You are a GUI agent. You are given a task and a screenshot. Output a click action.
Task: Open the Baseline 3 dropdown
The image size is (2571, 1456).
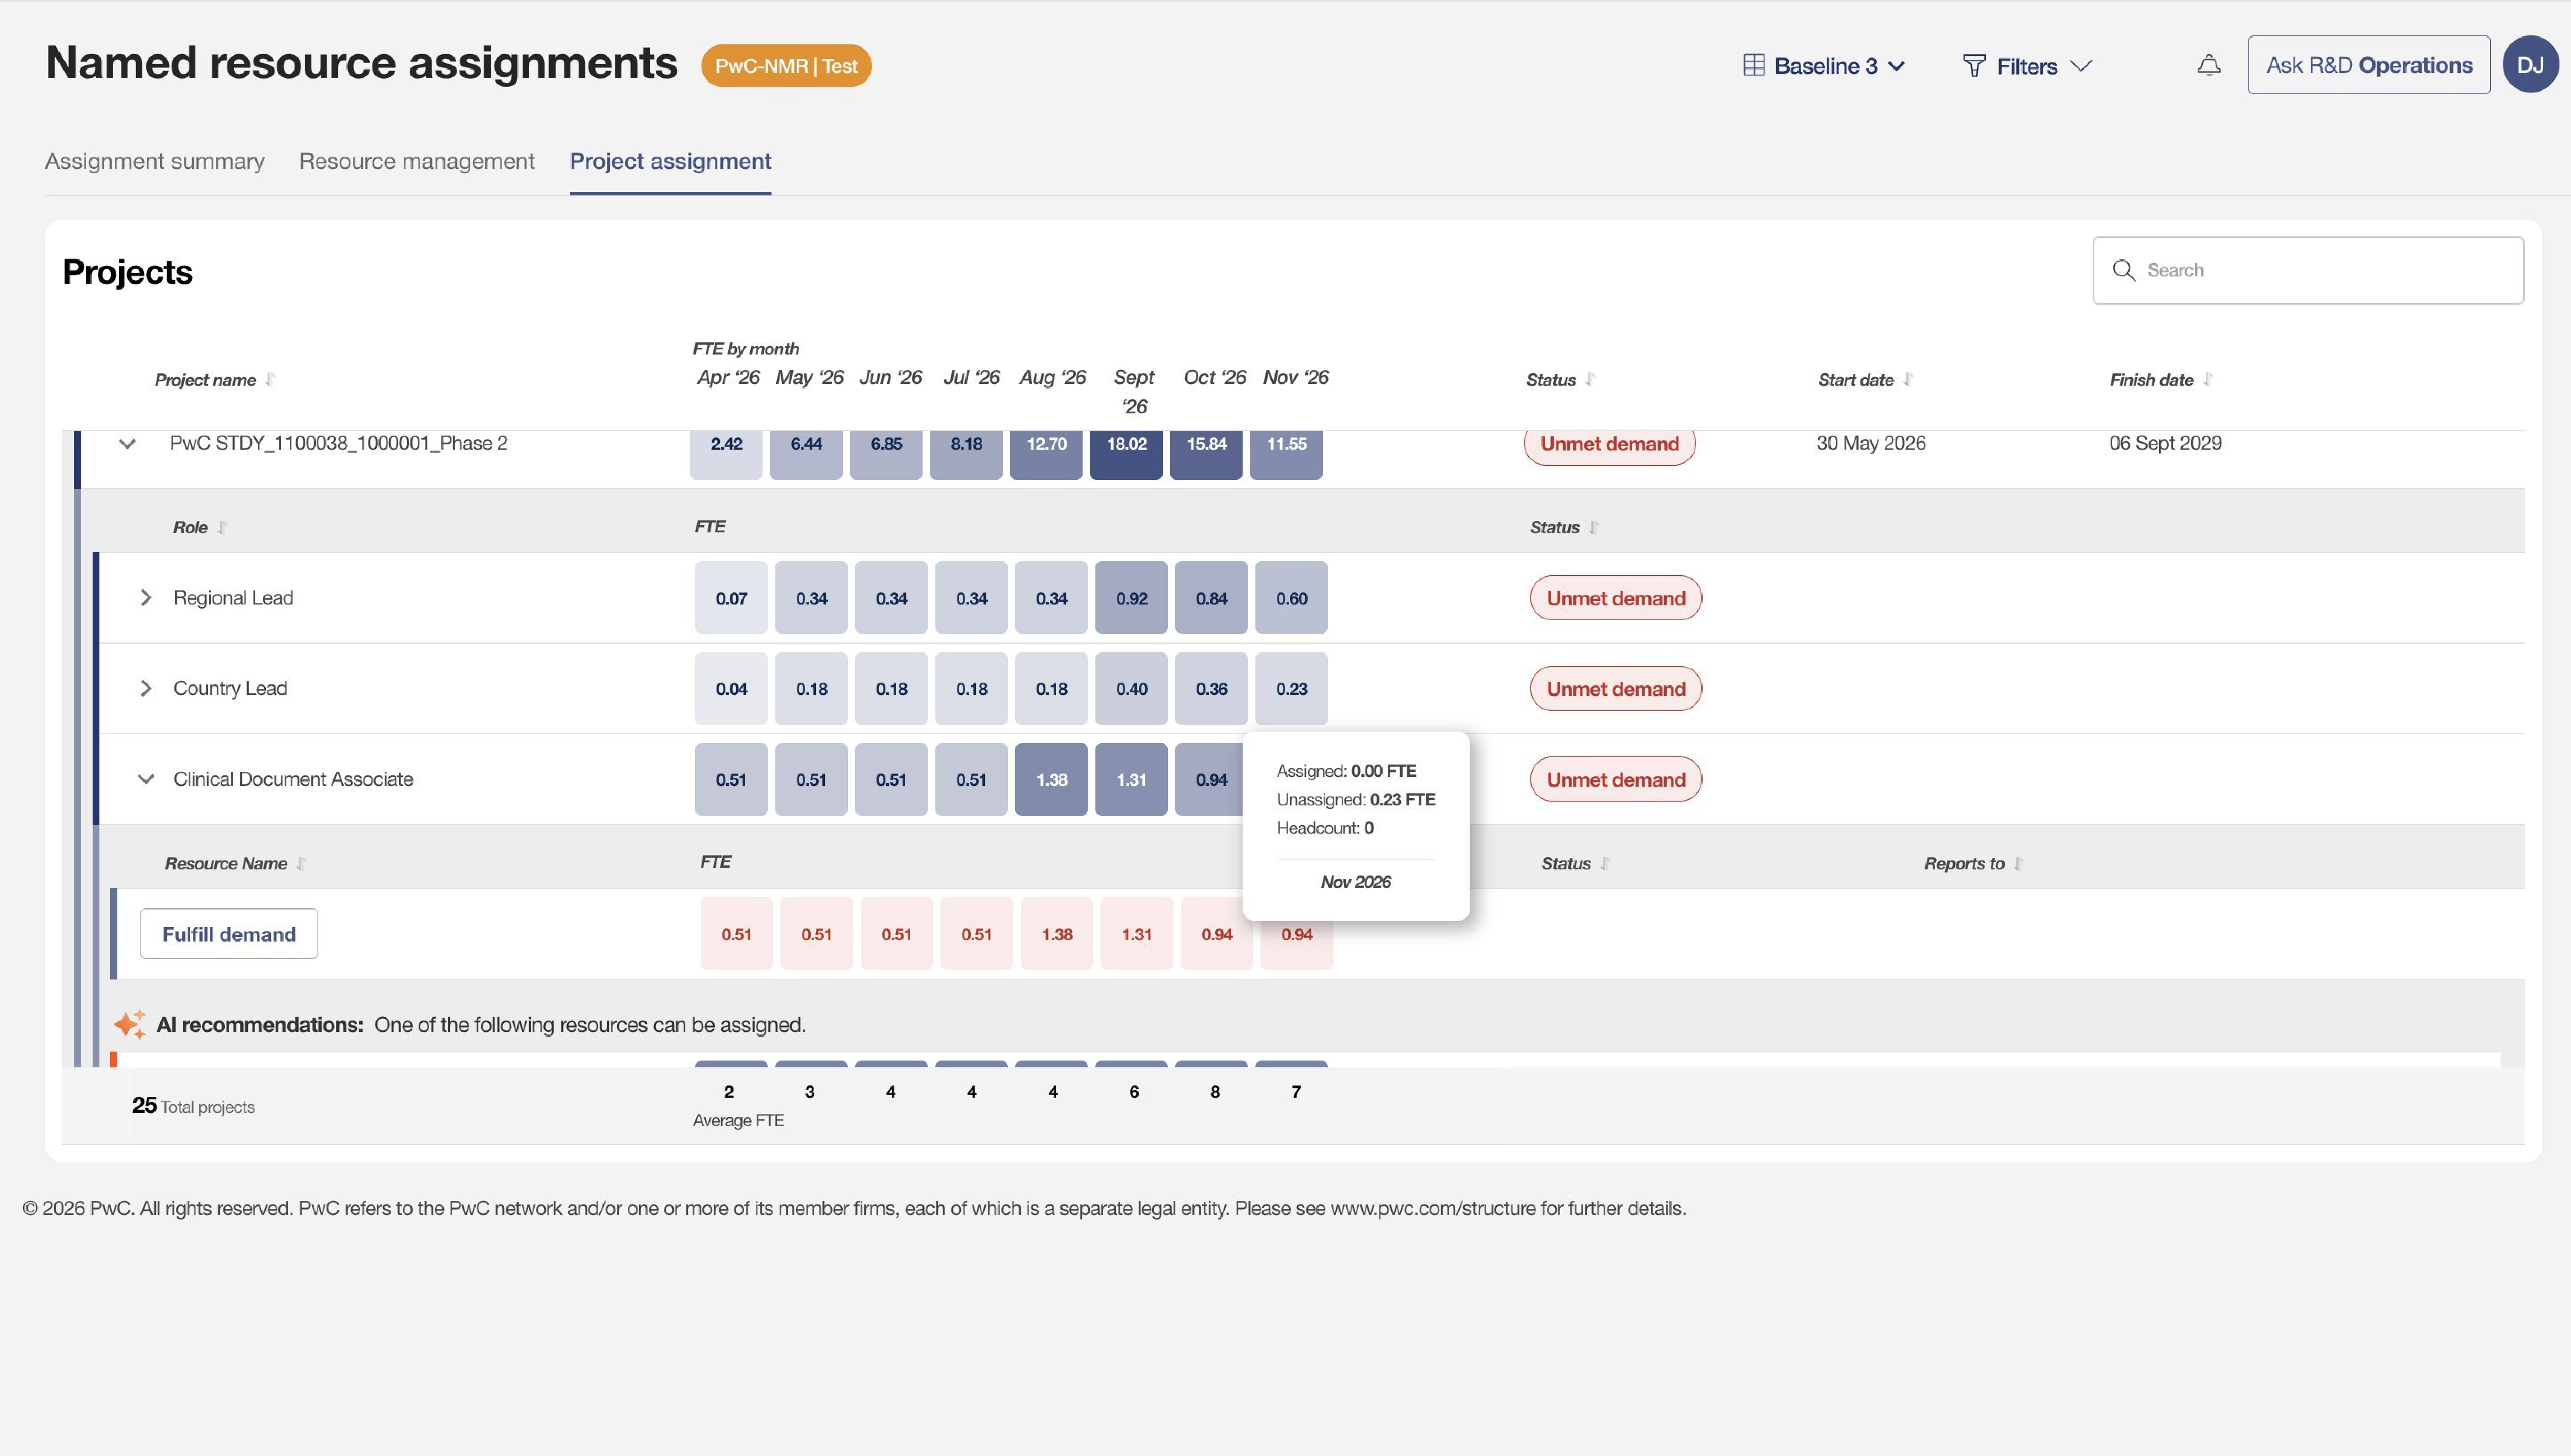[1824, 66]
